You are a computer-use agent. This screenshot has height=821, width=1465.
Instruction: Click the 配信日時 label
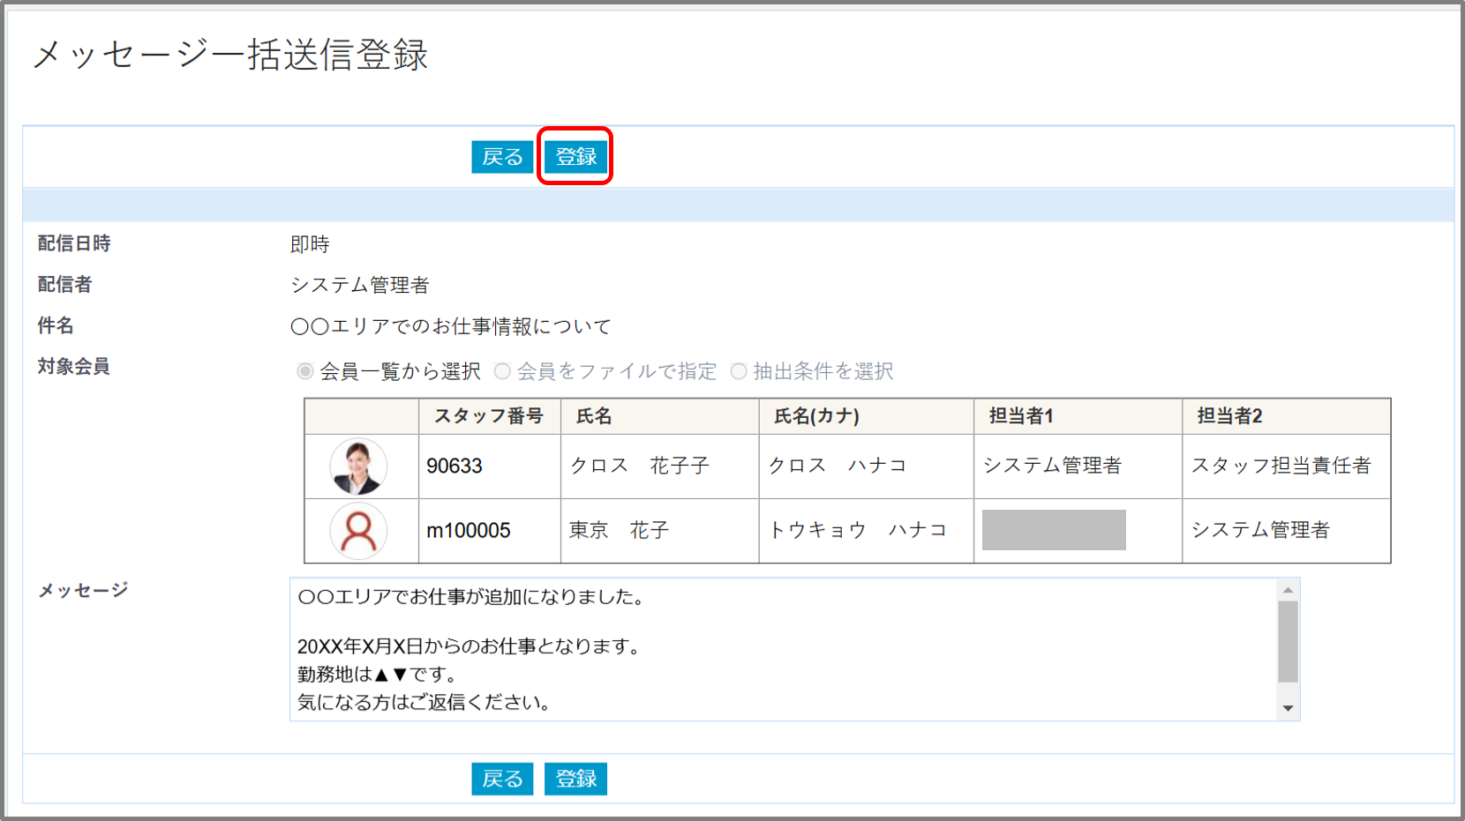(74, 243)
